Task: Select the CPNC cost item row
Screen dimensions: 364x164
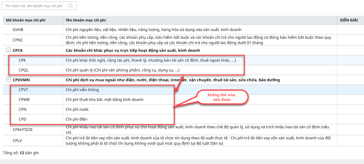Action: [18, 40]
